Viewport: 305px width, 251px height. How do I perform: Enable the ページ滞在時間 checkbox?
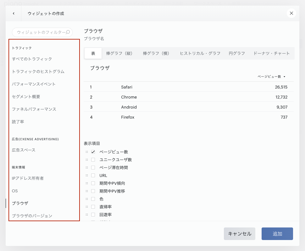click(x=93, y=168)
